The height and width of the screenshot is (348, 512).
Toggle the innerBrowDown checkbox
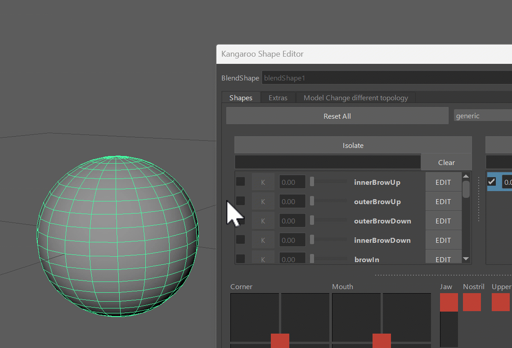pyautogui.click(x=241, y=239)
